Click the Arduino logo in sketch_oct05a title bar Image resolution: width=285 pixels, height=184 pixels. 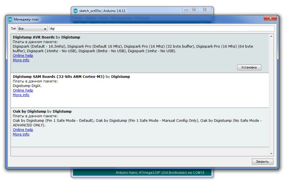click(x=76, y=11)
